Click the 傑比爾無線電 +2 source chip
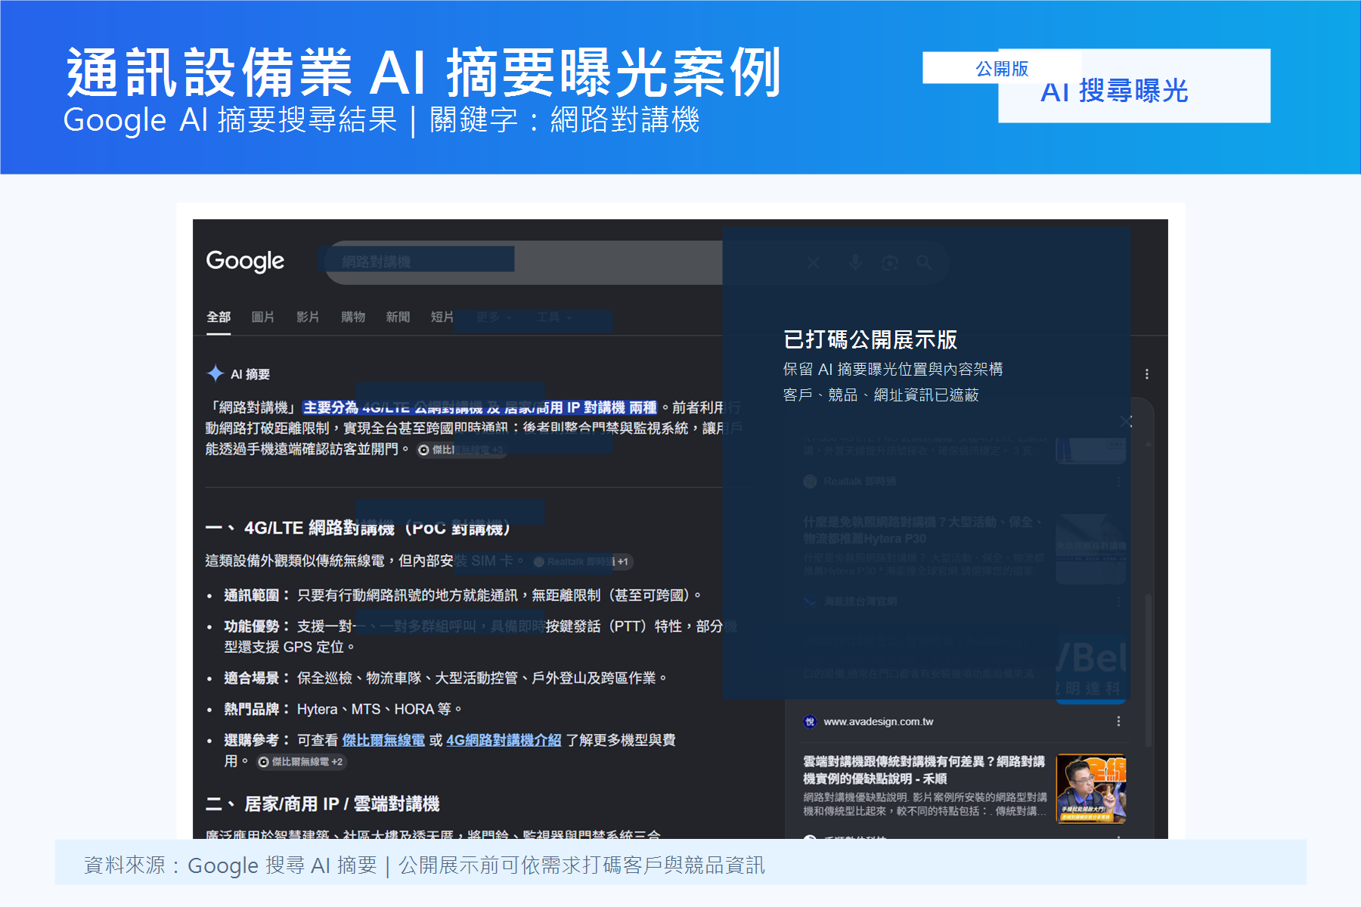The image size is (1361, 907). [x=301, y=762]
